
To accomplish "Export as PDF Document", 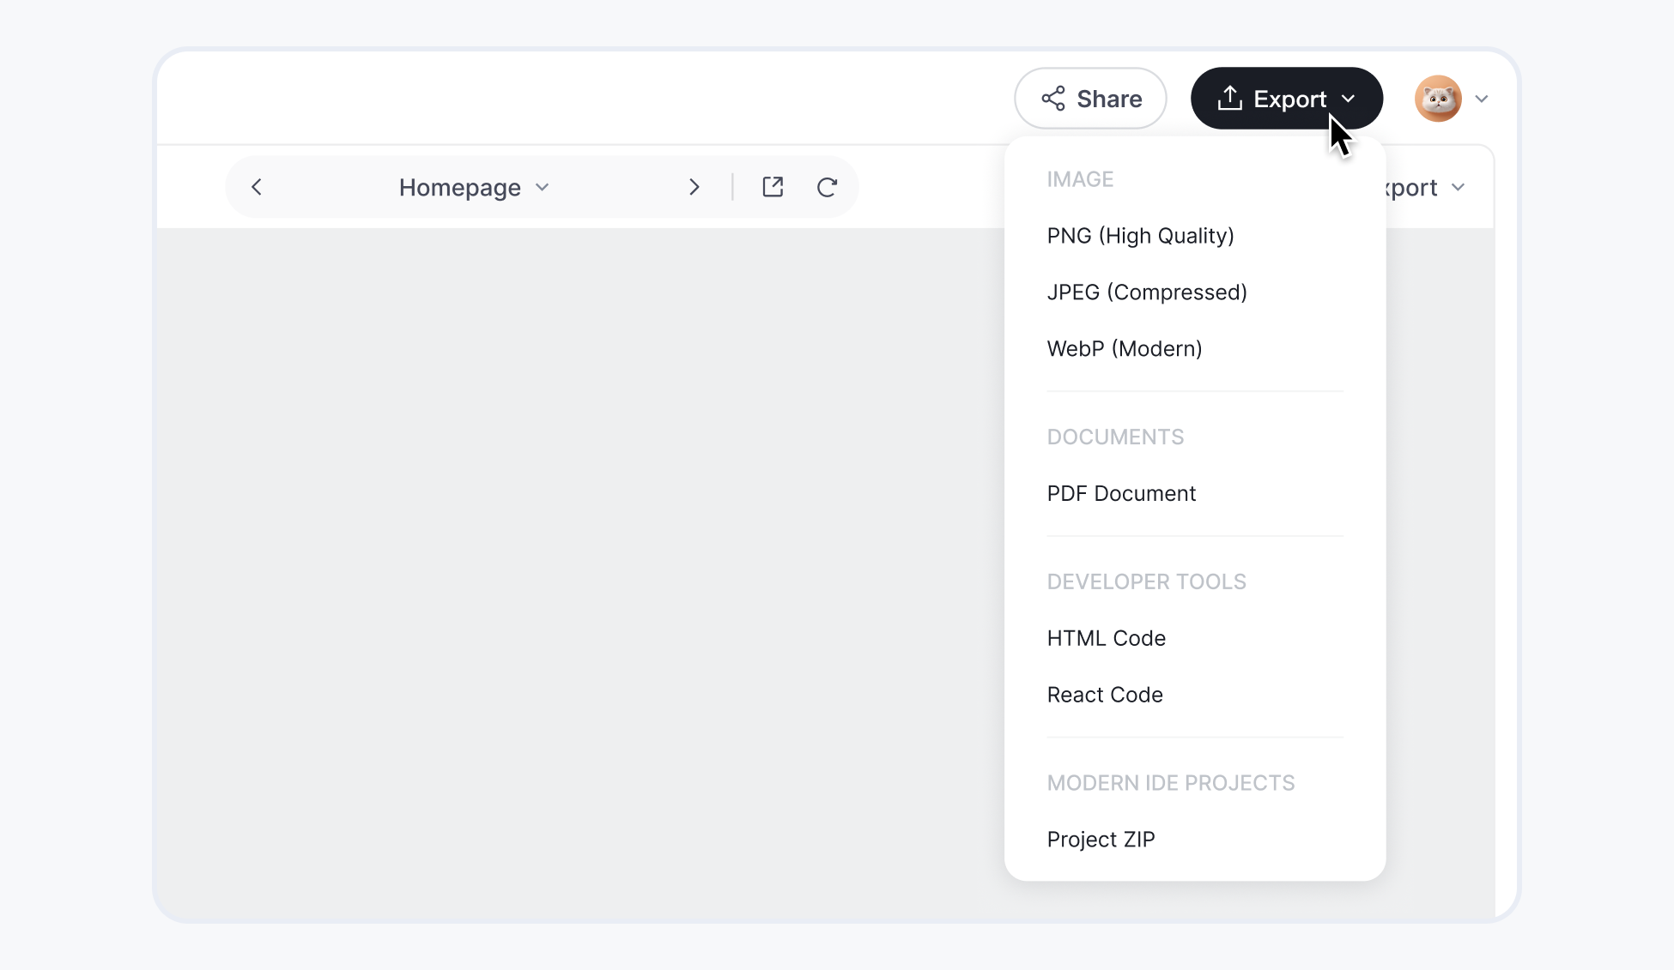I will pyautogui.click(x=1120, y=493).
